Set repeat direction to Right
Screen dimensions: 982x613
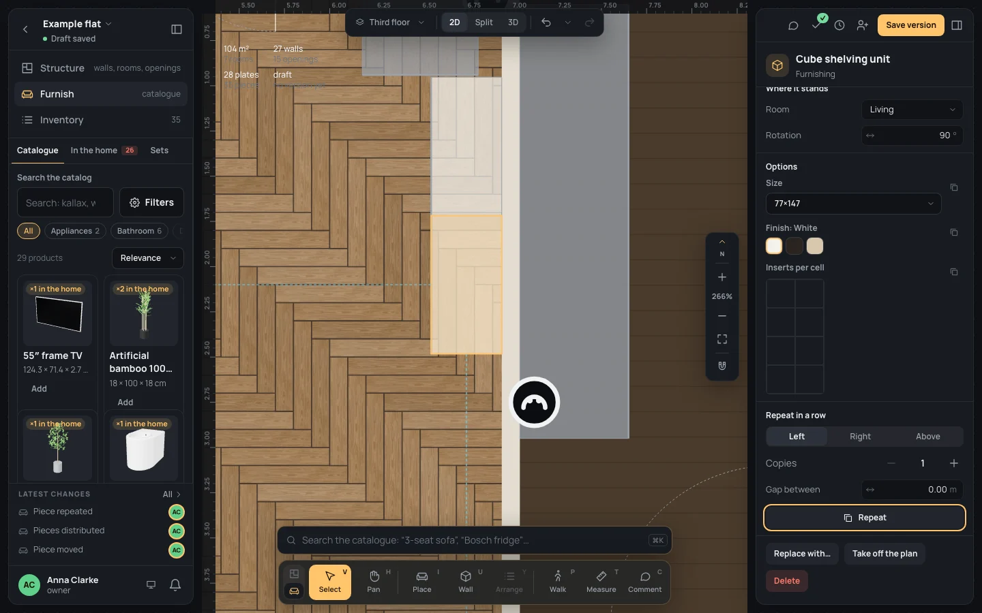(861, 437)
